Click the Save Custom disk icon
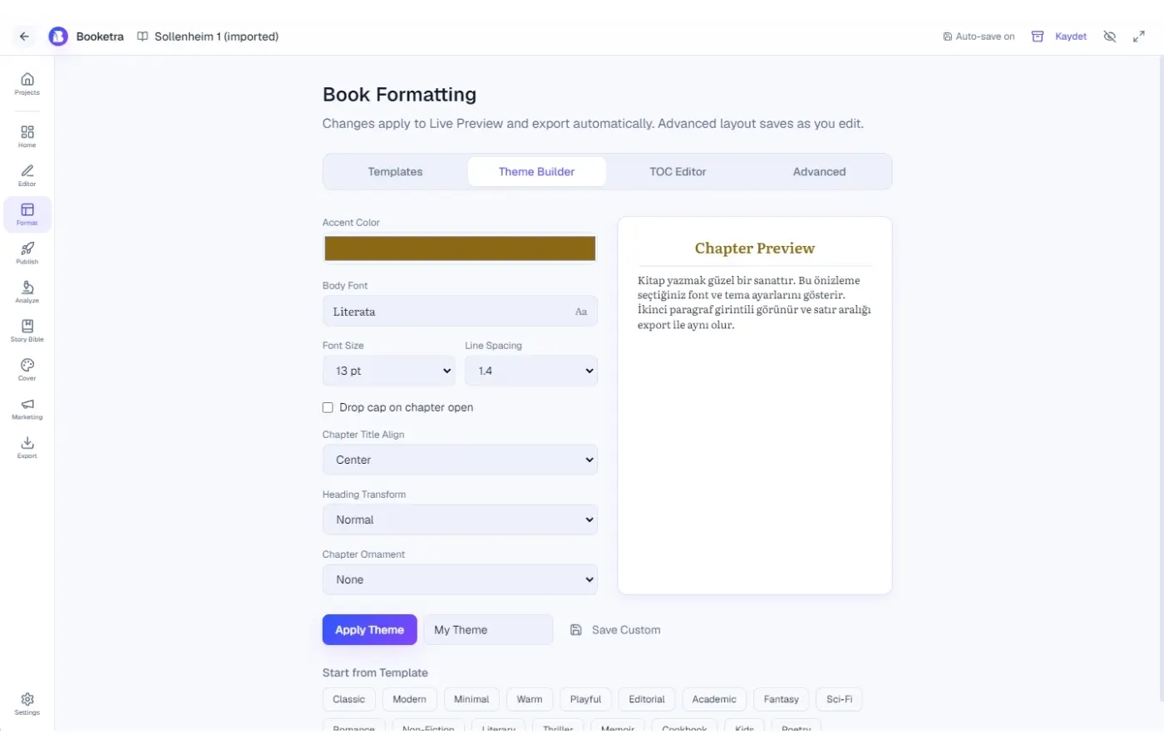Viewport: 1164px width, 748px height. (576, 630)
